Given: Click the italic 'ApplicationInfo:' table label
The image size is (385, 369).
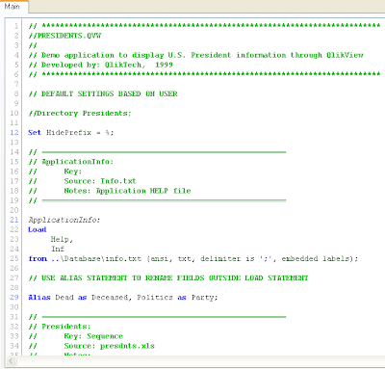Looking at the screenshot, I should click(x=64, y=220).
